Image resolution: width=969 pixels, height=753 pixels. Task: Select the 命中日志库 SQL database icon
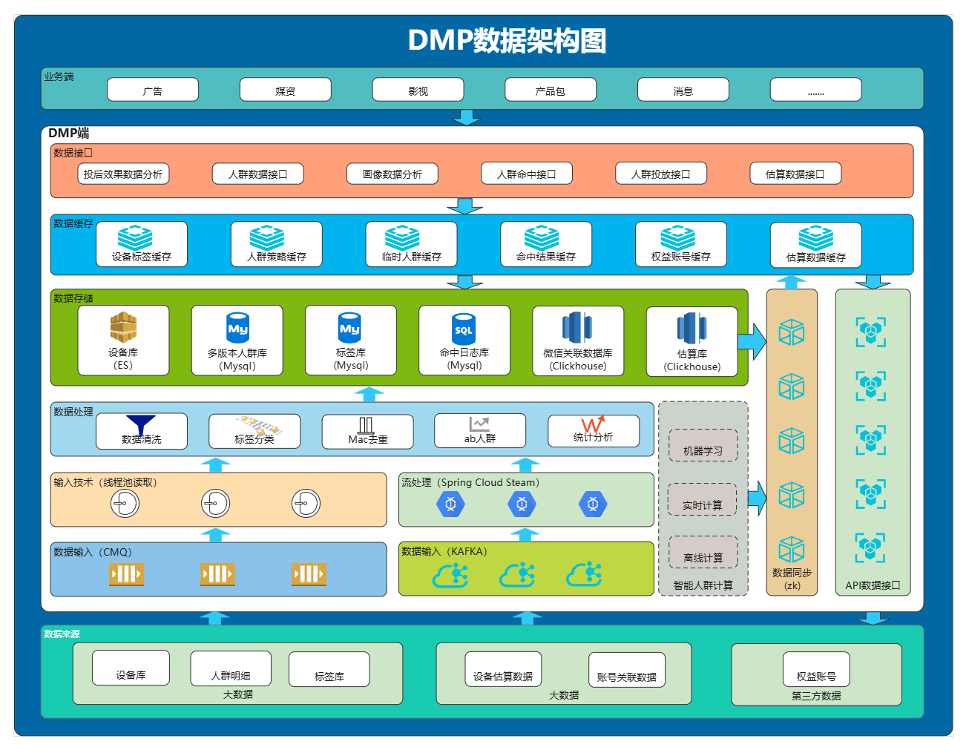pyautogui.click(x=464, y=329)
